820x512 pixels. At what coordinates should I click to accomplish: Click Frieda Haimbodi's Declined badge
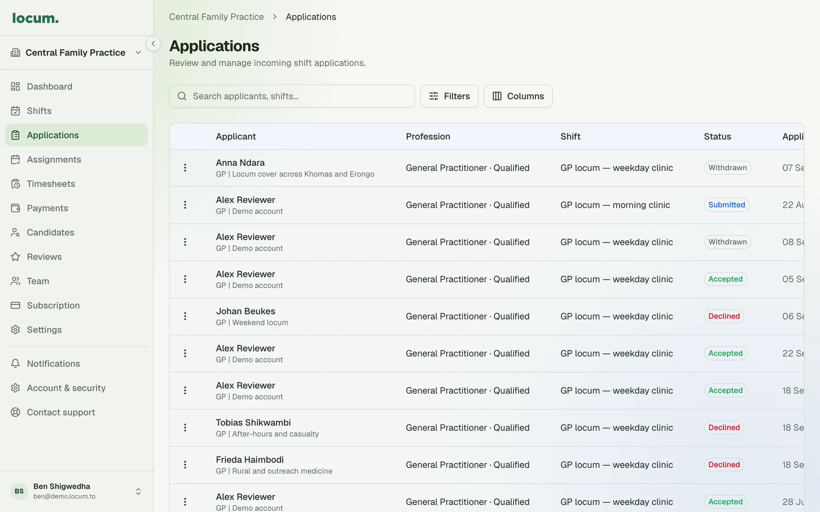[724, 465]
